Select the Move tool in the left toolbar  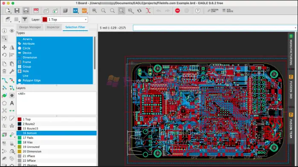tap(4, 47)
